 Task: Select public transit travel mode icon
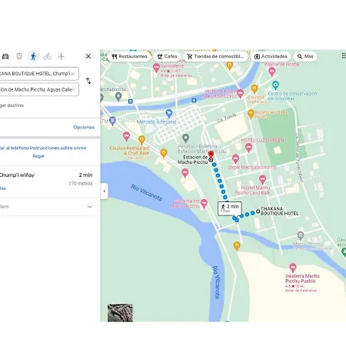(19, 56)
